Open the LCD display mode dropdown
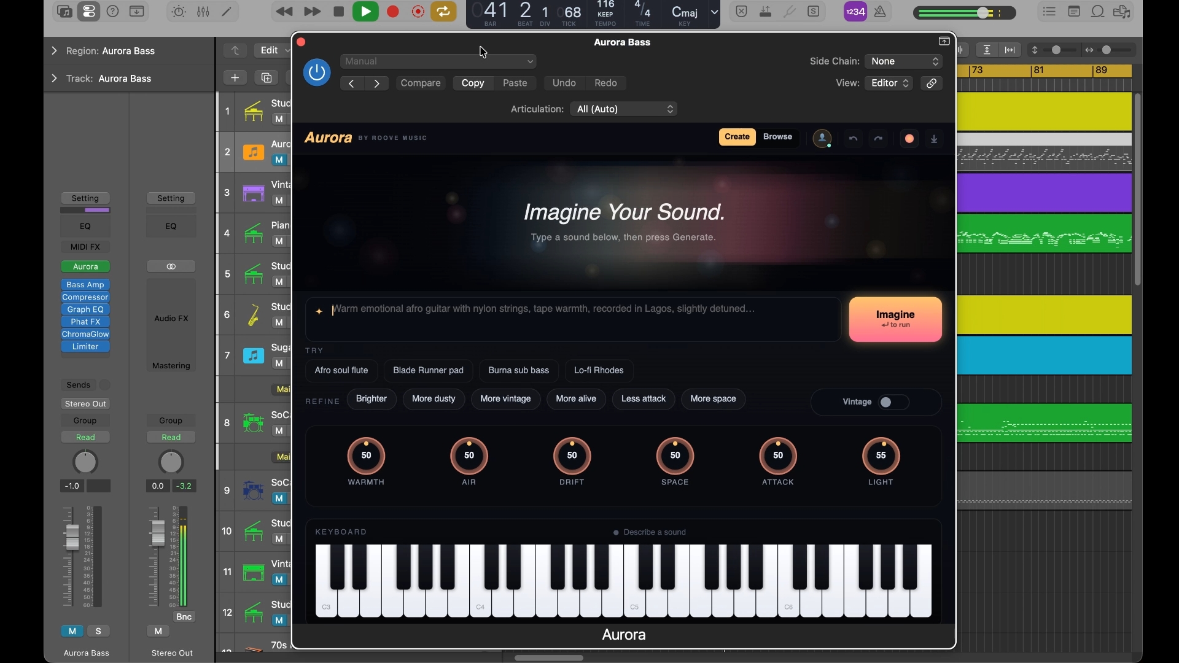Image resolution: width=1179 pixels, height=663 pixels. pos(715,12)
